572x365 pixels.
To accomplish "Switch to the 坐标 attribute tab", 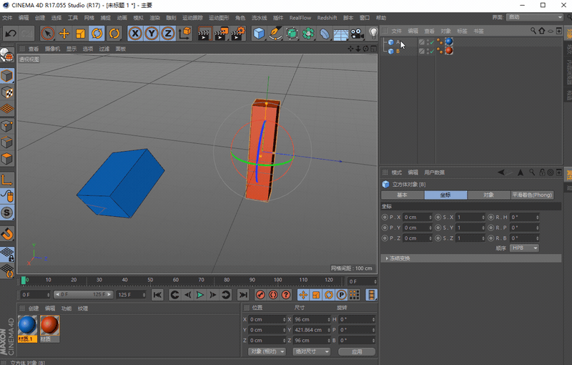I will coord(445,195).
